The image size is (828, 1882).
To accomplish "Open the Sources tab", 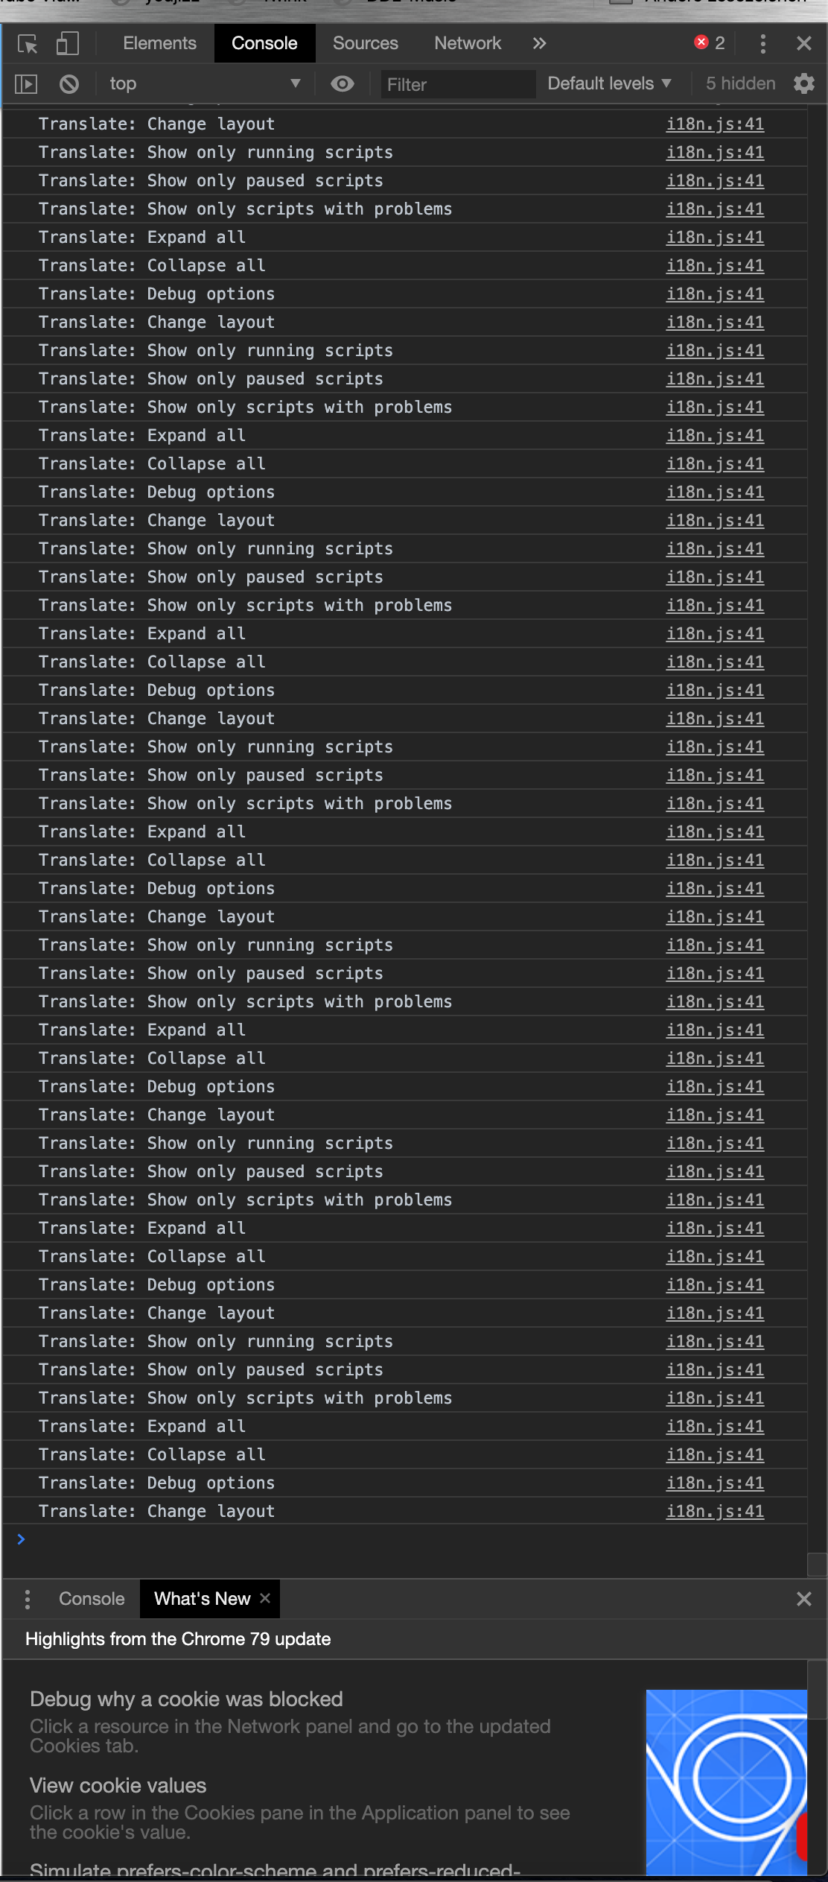I will click(x=366, y=43).
